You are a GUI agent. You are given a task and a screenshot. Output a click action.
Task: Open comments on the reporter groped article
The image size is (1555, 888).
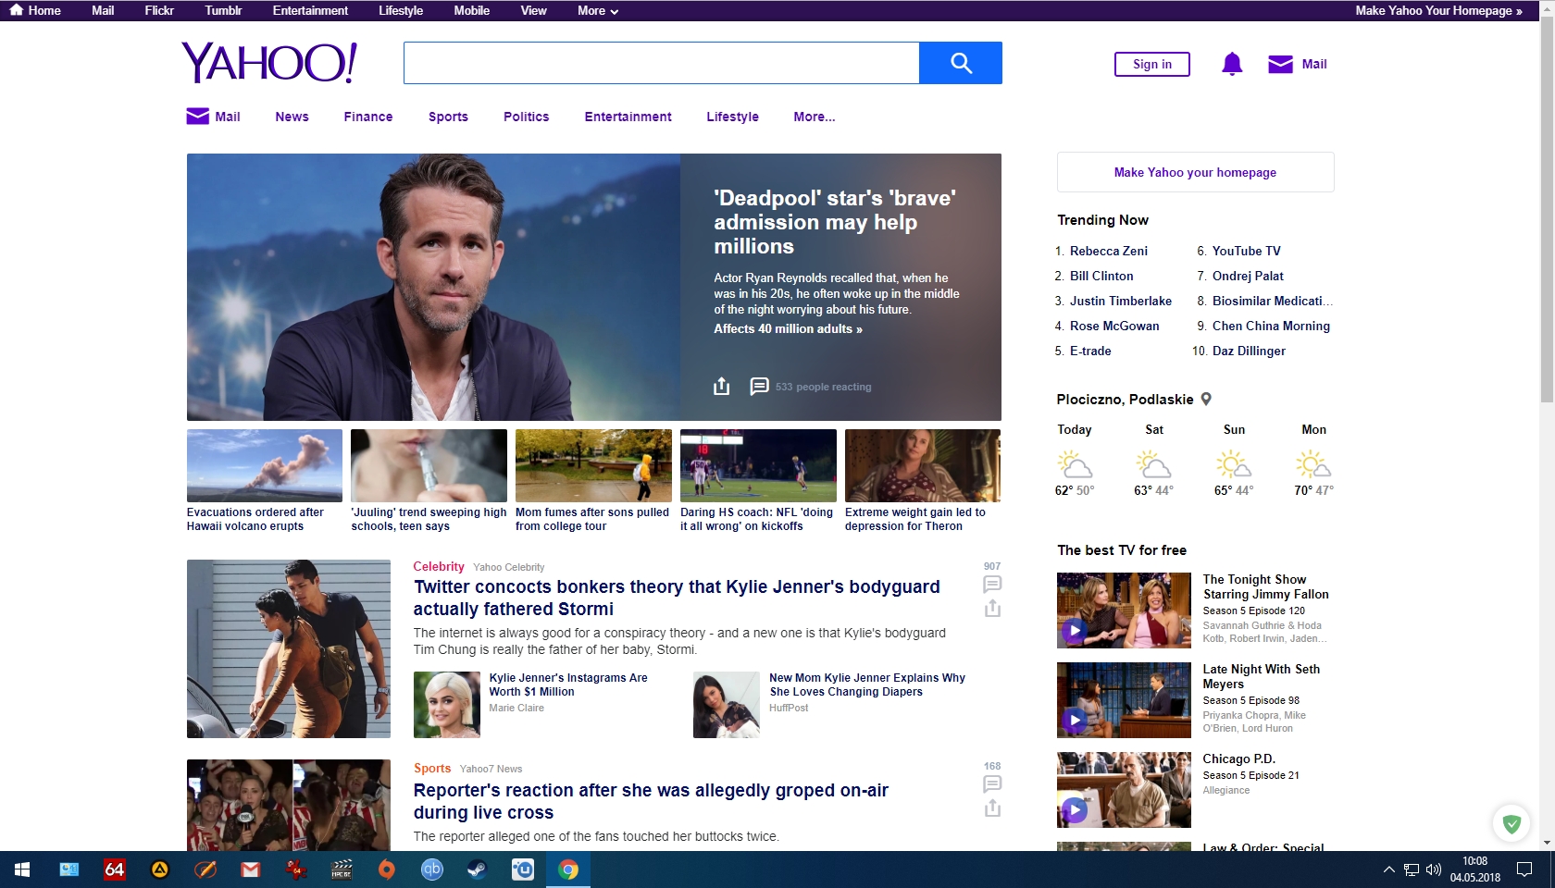tap(992, 783)
